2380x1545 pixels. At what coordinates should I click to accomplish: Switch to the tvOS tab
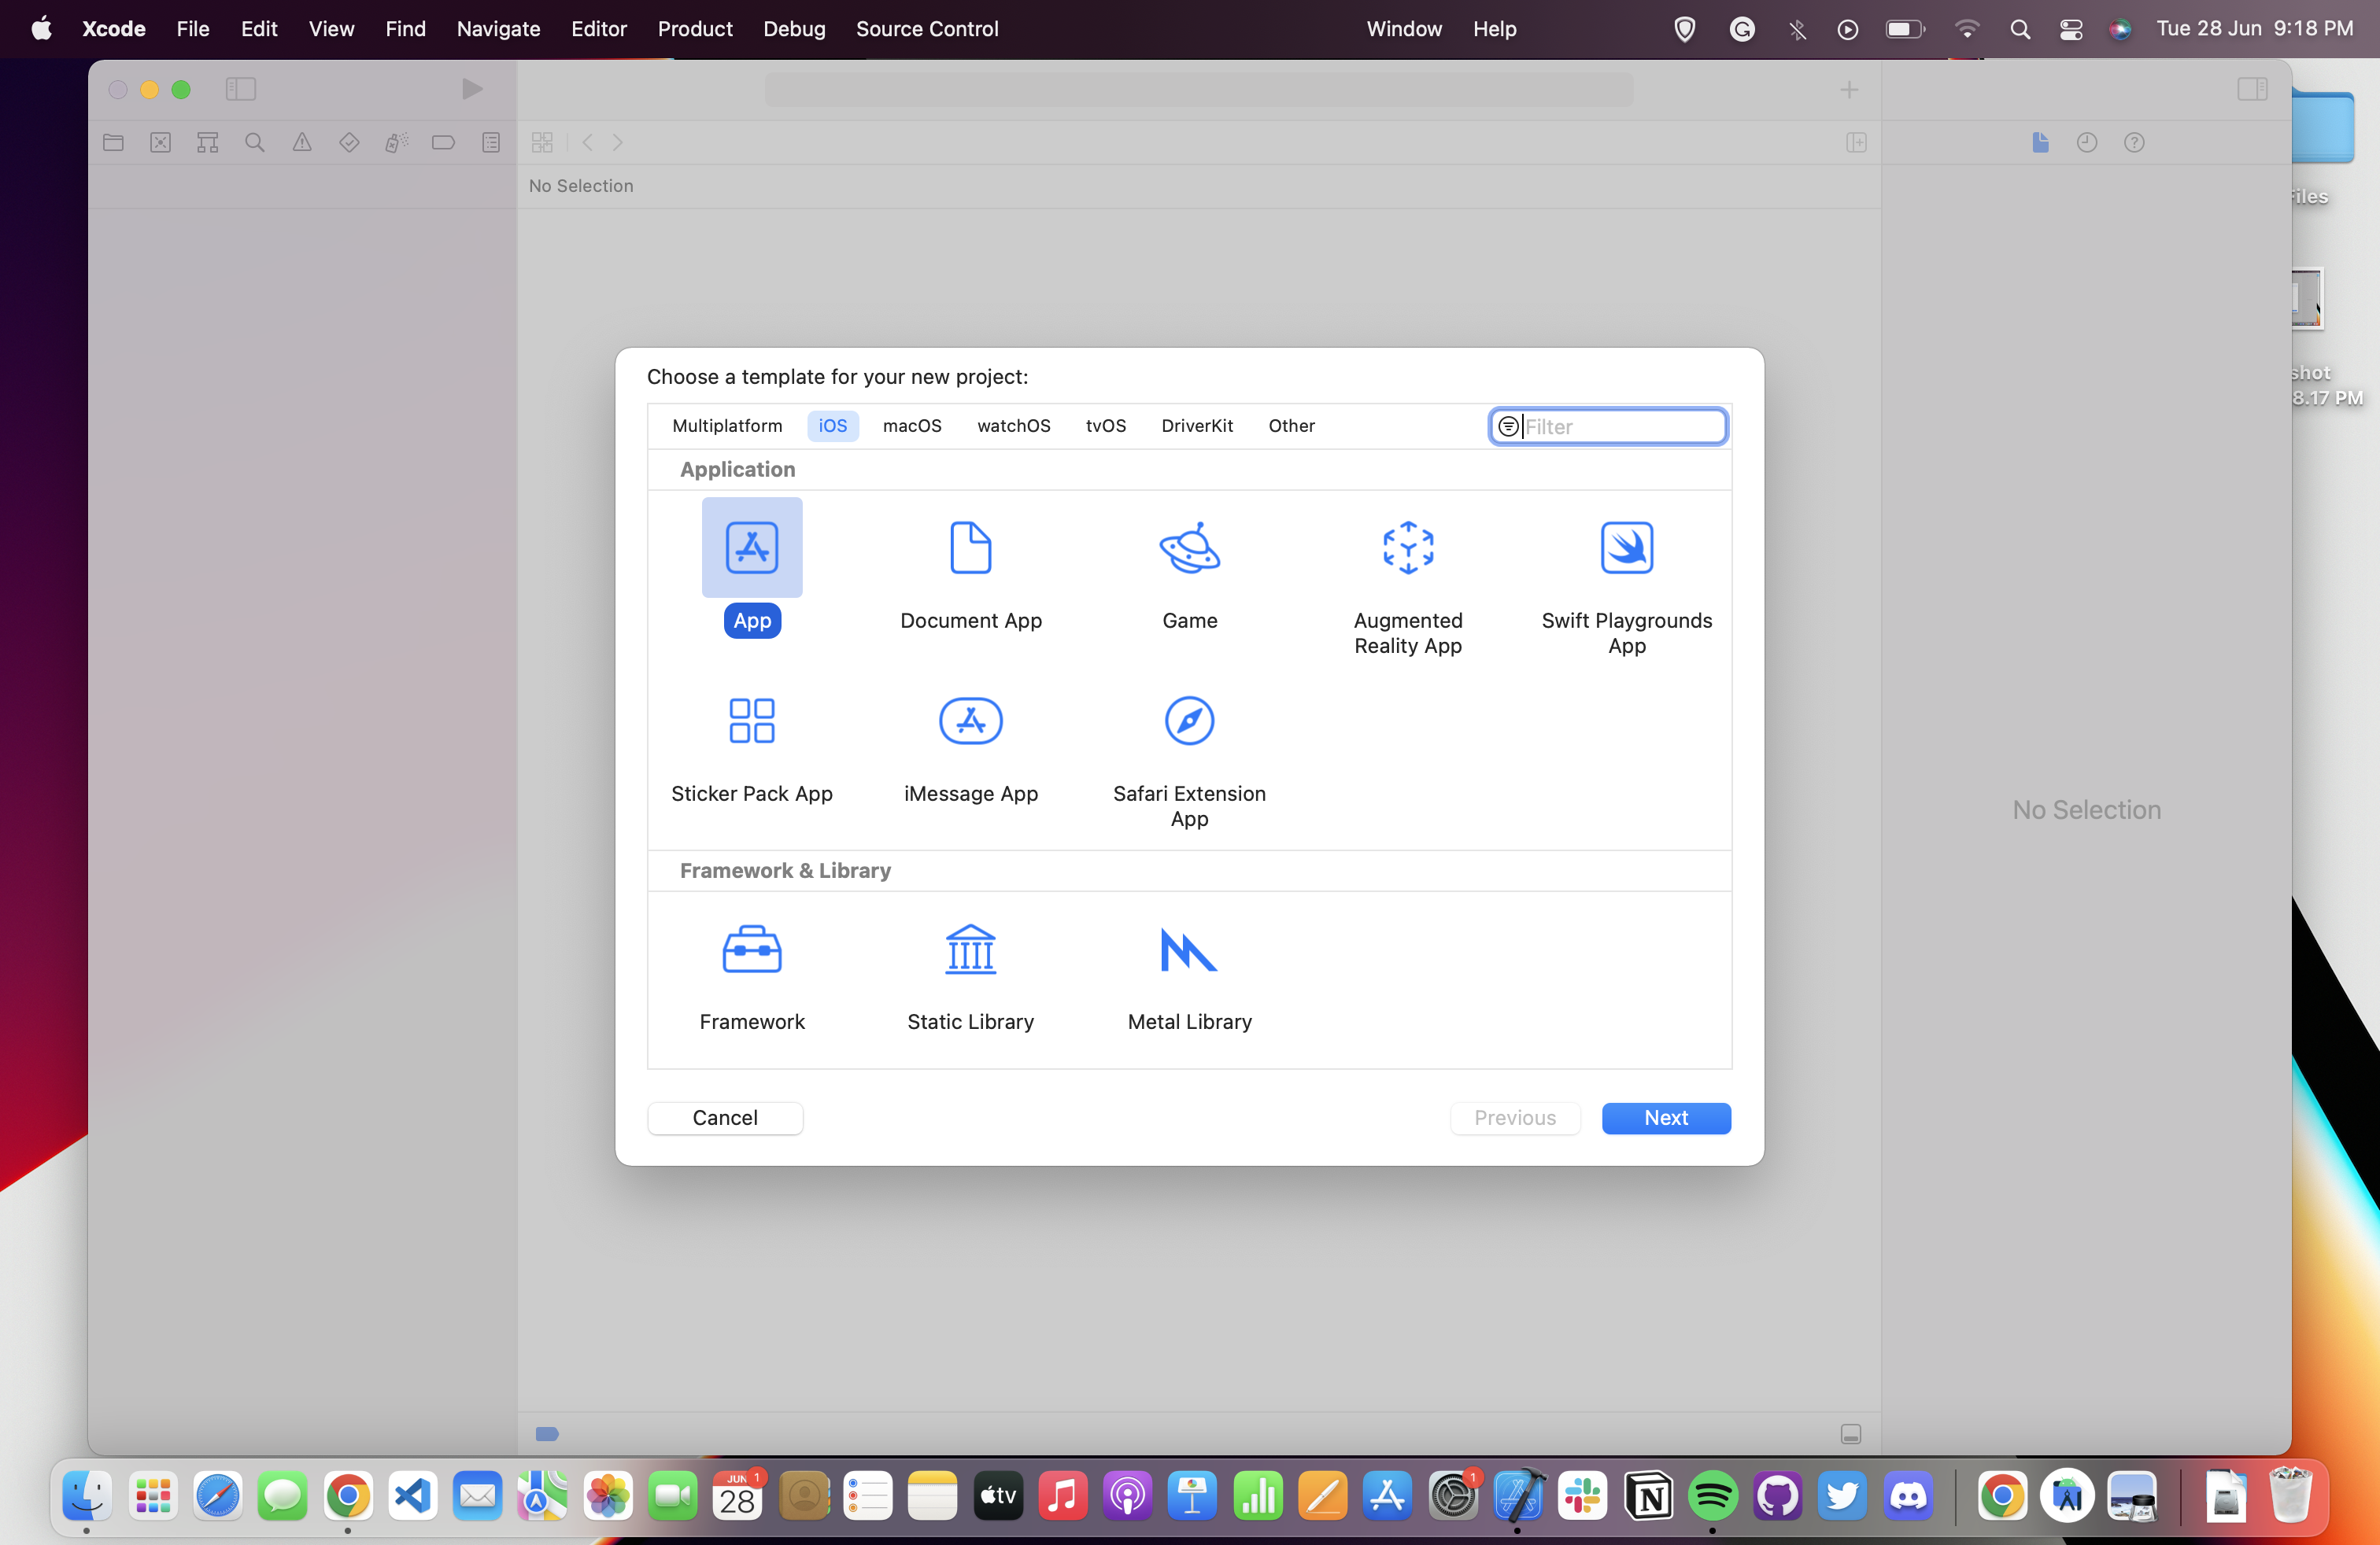click(1105, 425)
